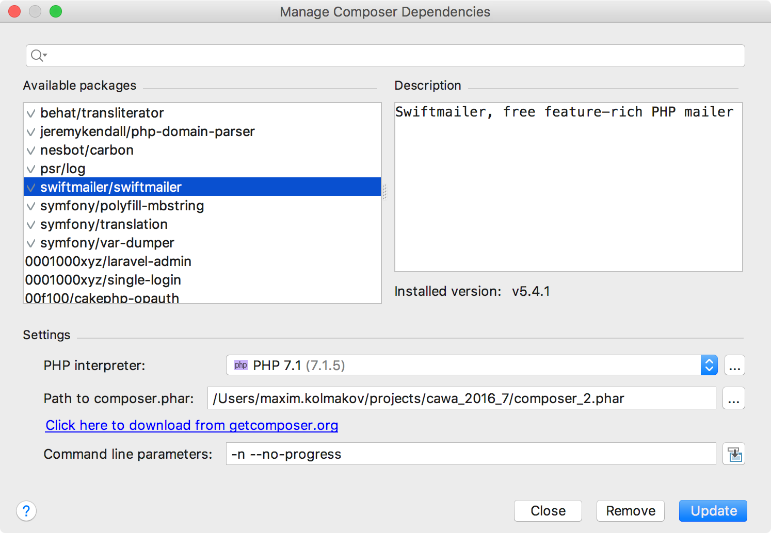Focus the package search field
Image resolution: width=771 pixels, height=533 pixels.
pyautogui.click(x=385, y=56)
